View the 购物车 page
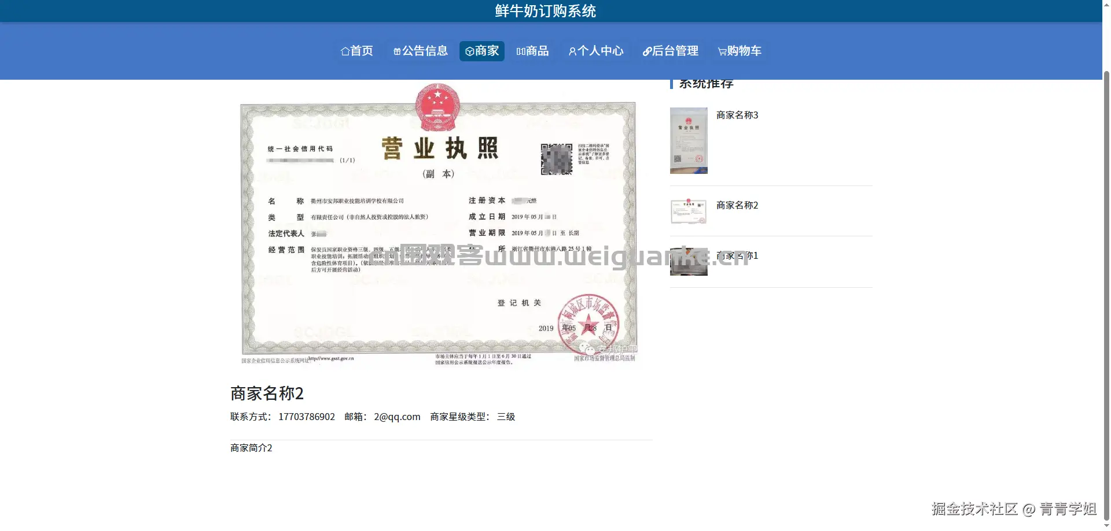Viewport: 1111px width, 531px height. click(x=740, y=51)
